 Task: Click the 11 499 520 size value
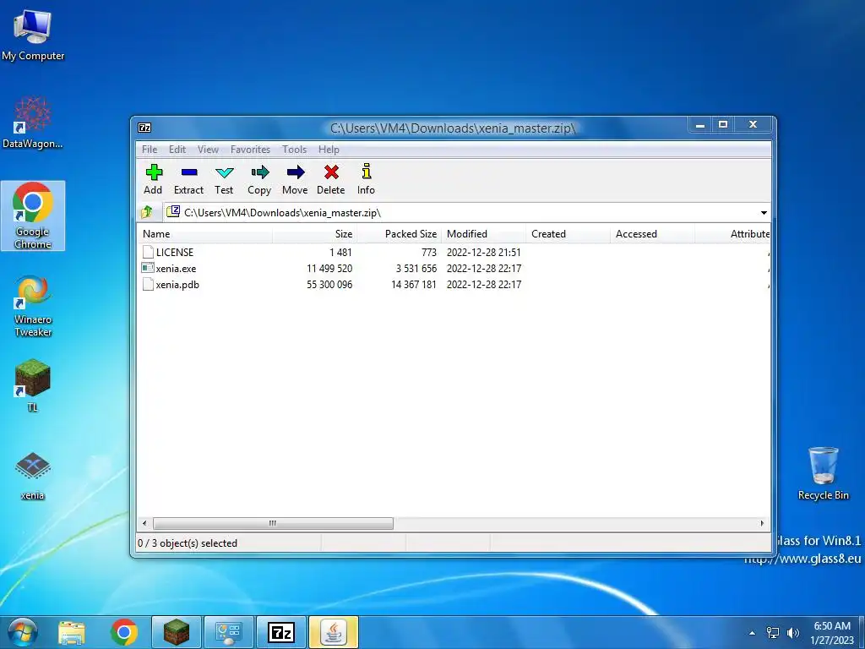(329, 269)
